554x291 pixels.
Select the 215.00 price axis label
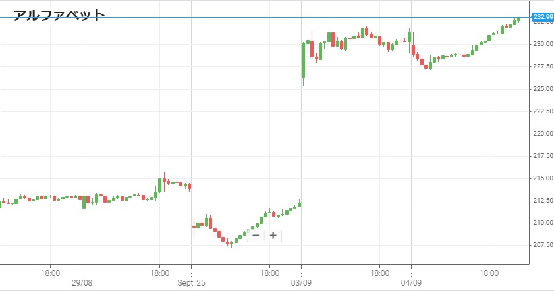click(x=543, y=178)
